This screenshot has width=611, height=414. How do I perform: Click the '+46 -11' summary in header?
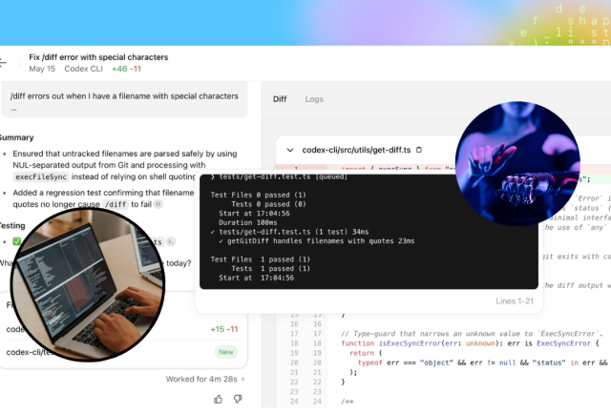[126, 69]
